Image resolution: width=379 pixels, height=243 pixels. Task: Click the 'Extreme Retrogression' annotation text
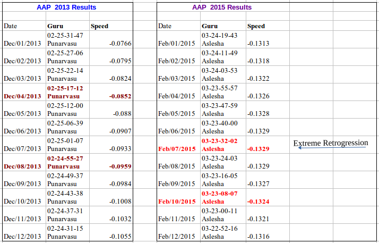pos(331,143)
